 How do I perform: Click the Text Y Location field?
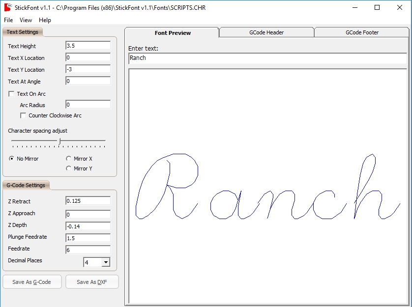(88, 69)
